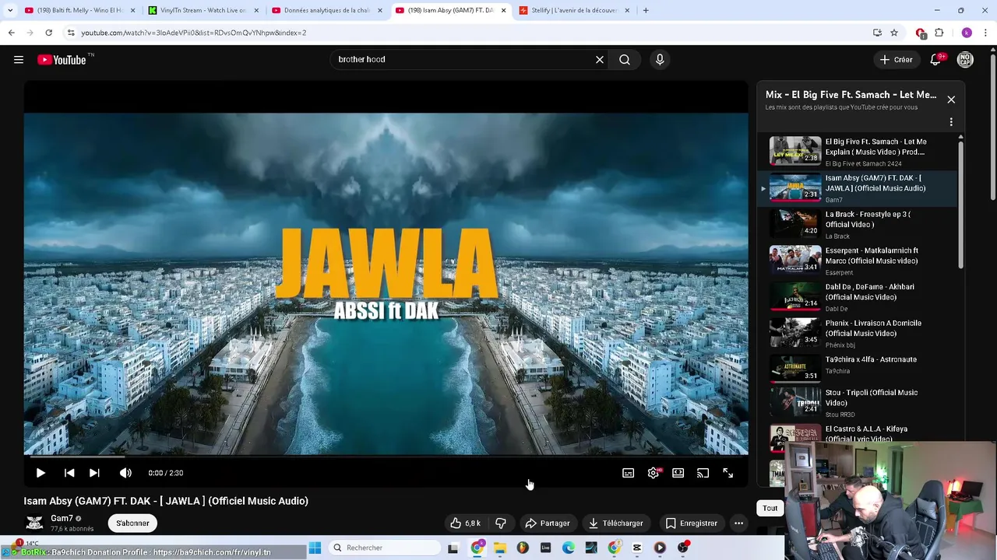Go back in browser history

point(11,33)
